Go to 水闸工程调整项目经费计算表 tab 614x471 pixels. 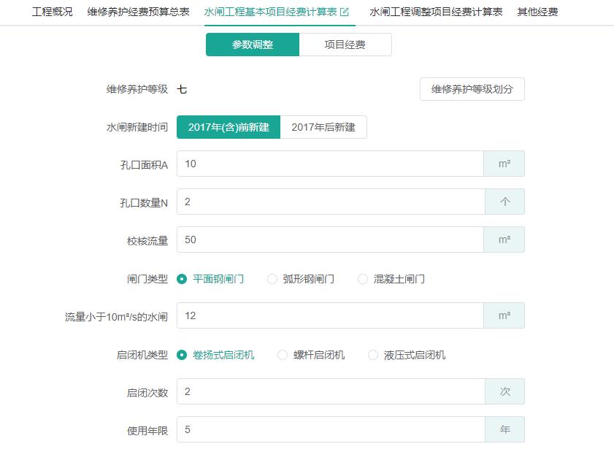(436, 12)
